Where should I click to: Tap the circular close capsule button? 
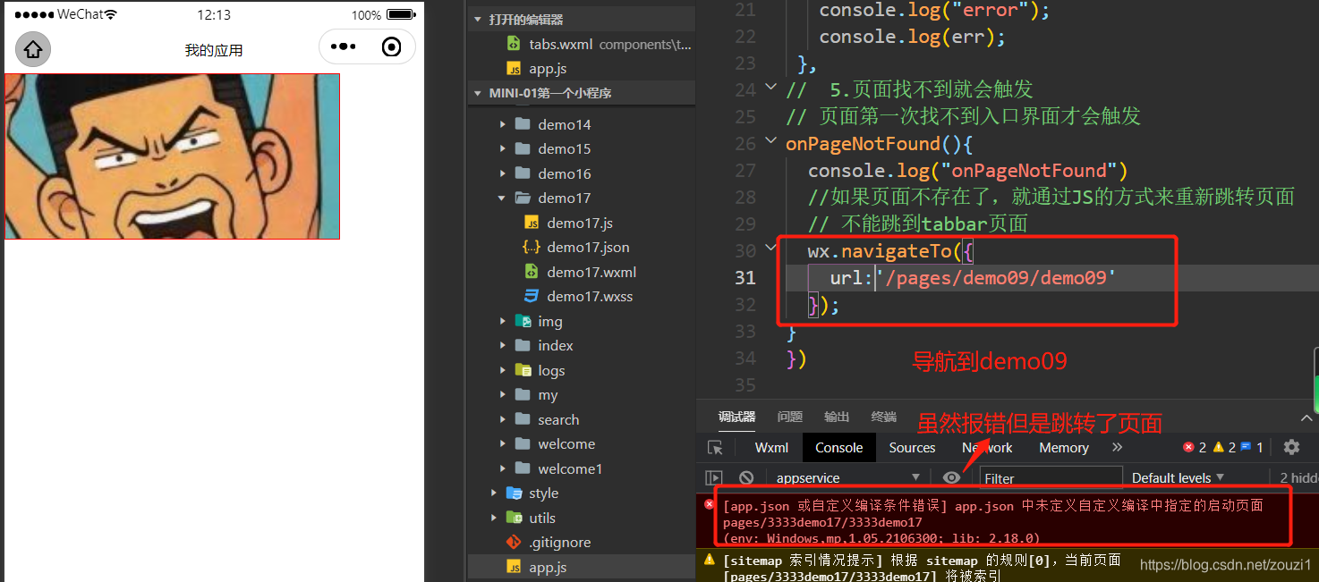click(x=391, y=47)
